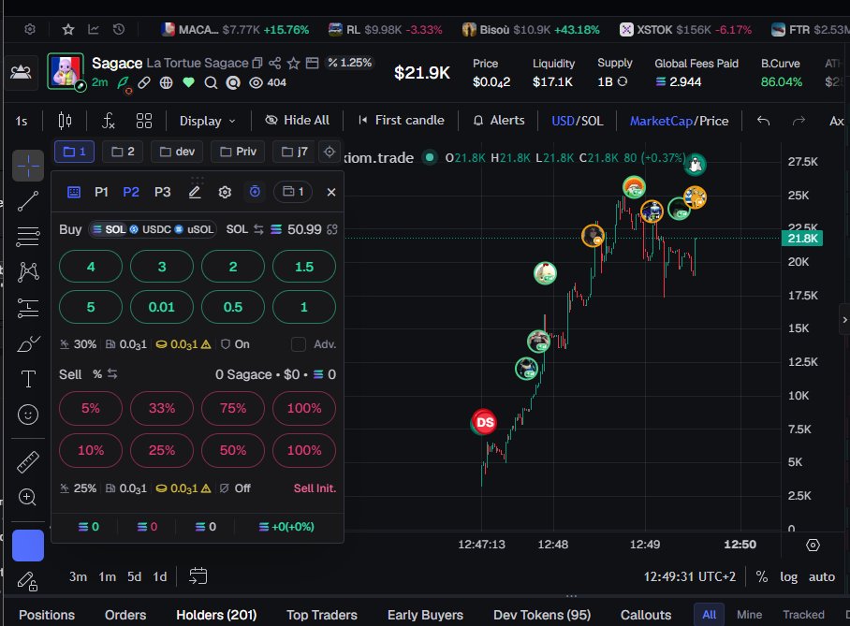Screen dimensions: 850x626
Task: Share the Sagace token
Action: [x=275, y=64]
